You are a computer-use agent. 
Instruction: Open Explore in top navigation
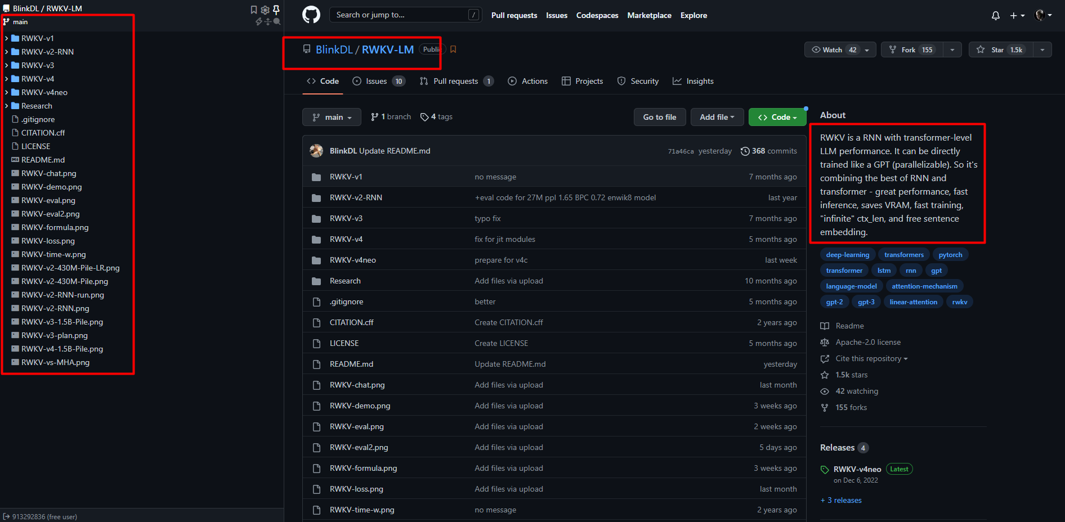pyautogui.click(x=693, y=15)
